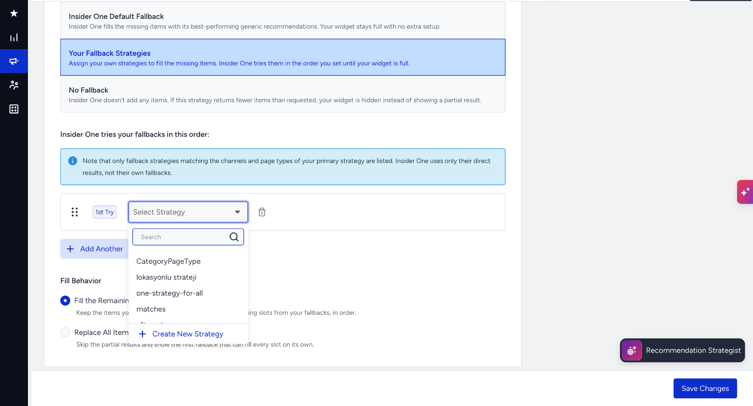The image size is (753, 406).
Task: Select Replace All Items radio button
Action: (65, 333)
